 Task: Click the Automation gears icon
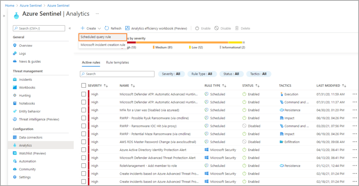[15, 161]
